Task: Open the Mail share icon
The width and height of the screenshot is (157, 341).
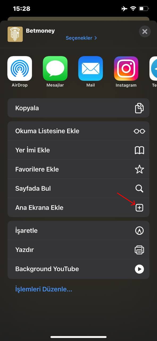Action: pyautogui.click(x=91, y=68)
